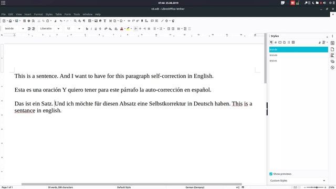The height and width of the screenshot is (189, 336).
Task: Toggle strikethrough formatting
Action: tap(100, 28)
